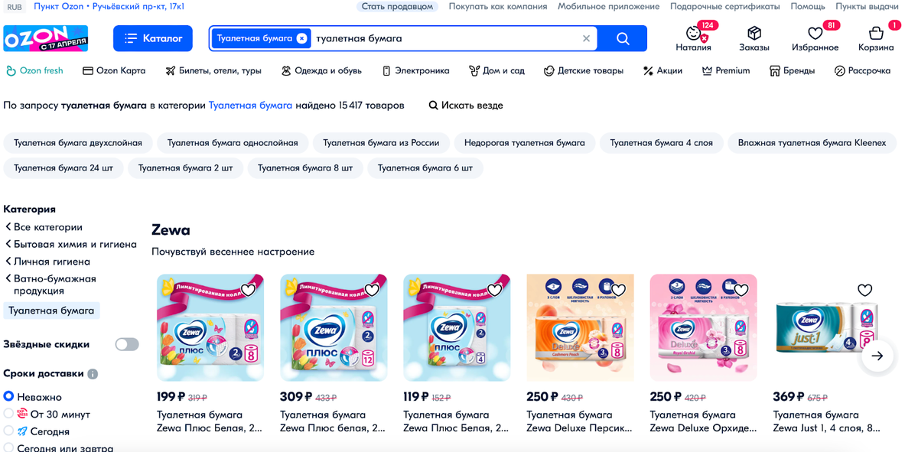Screen dimensions: 918x452
Task: Click Искать везде link
Action: click(466, 106)
